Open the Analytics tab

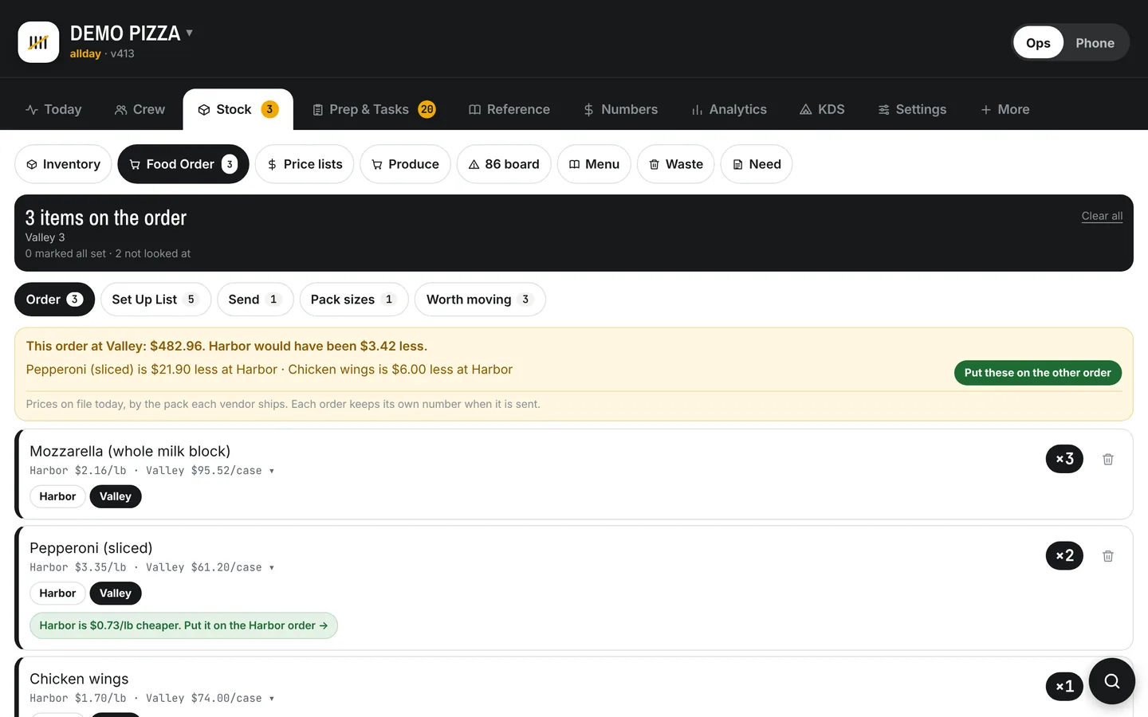pos(729,109)
